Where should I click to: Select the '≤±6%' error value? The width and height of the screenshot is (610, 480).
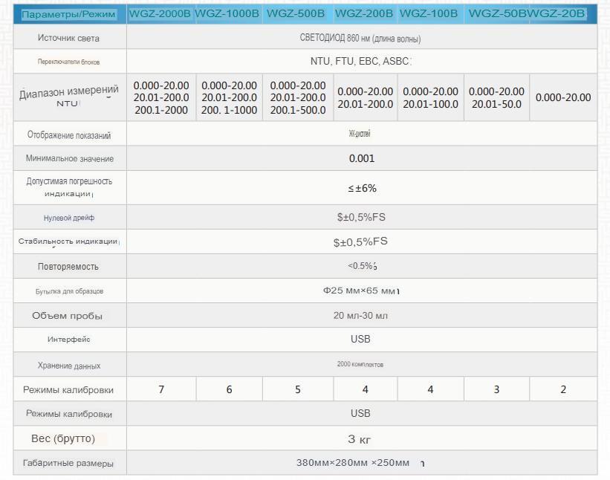[362, 188]
